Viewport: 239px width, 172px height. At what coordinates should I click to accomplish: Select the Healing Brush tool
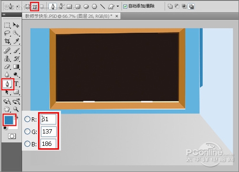(x=7, y=50)
